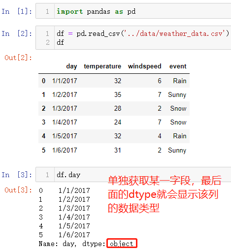Viewport: 231px width, 250px height.
Task: Click the import pandas code cell
Action: point(133,11)
